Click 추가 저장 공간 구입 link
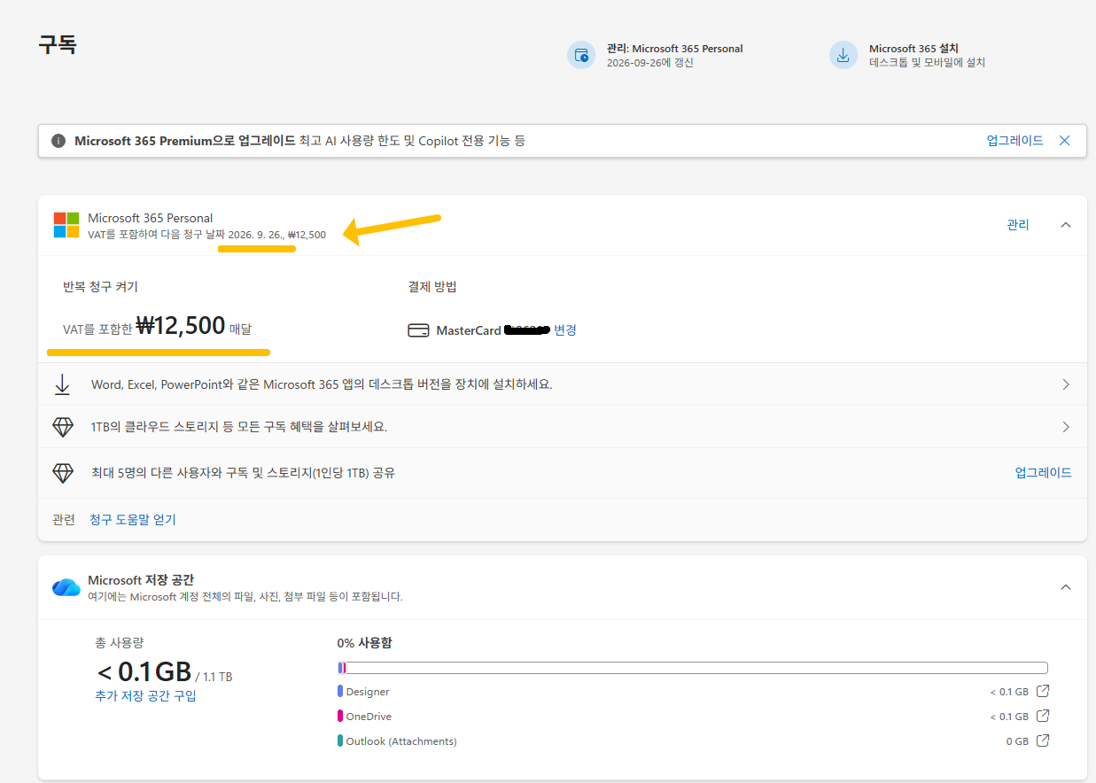The image size is (1096, 783). [x=145, y=696]
